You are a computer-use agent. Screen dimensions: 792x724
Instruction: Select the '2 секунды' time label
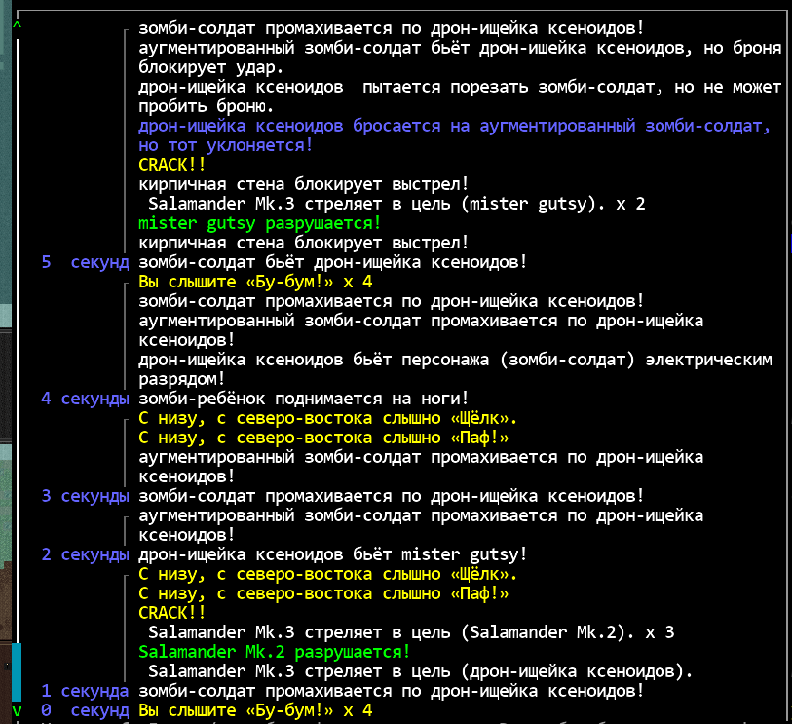[x=85, y=554]
